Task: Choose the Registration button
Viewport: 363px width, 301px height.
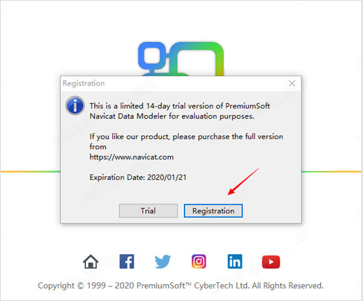Action: 213,211
